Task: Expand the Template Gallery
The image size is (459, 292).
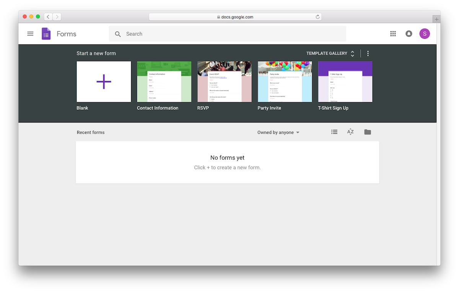Action: pyautogui.click(x=330, y=54)
